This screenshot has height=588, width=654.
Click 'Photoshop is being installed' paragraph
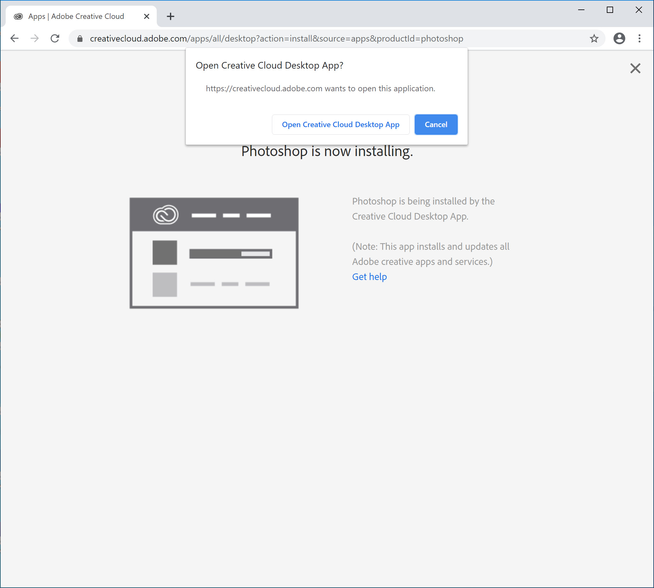(x=423, y=209)
